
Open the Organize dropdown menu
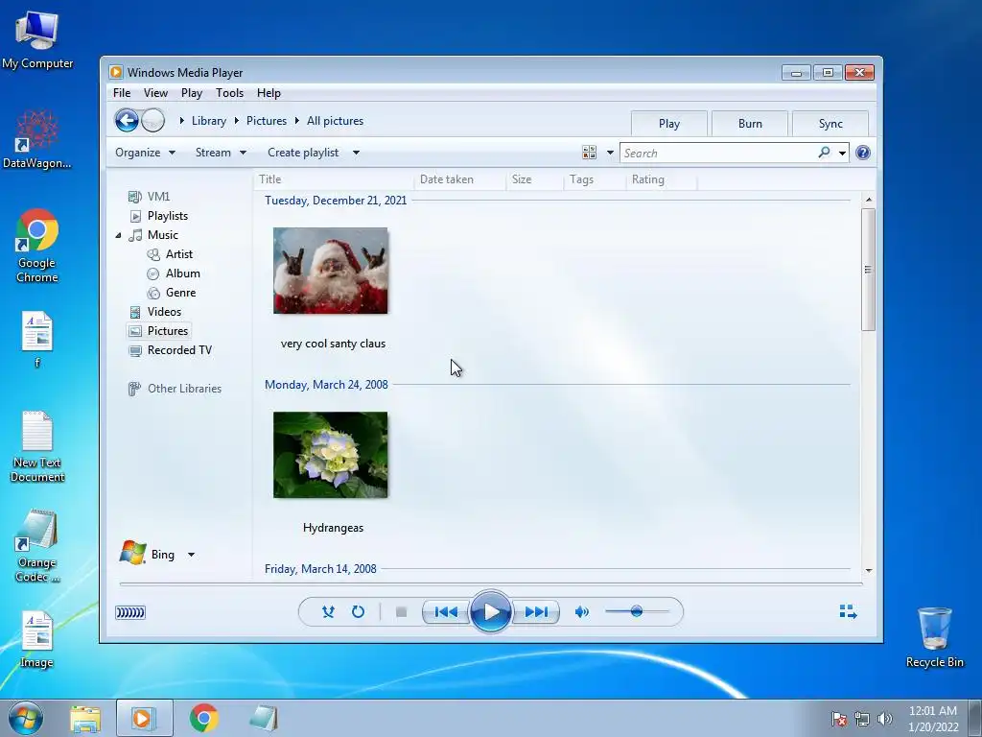pos(146,153)
